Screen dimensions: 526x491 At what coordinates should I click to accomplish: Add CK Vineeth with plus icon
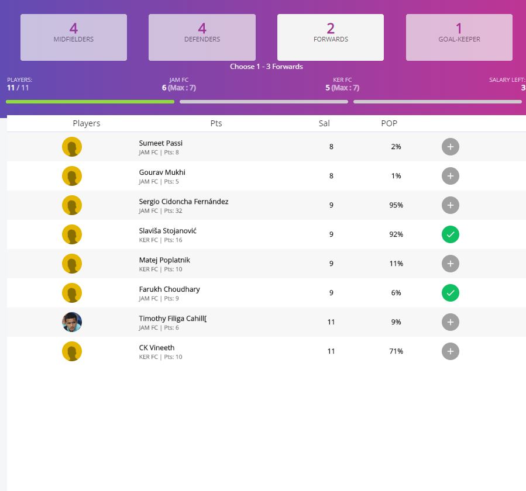[x=450, y=351]
